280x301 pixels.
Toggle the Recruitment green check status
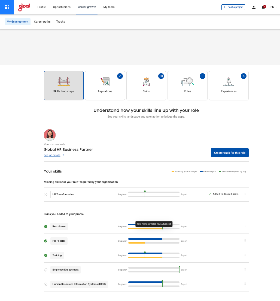point(46,226)
